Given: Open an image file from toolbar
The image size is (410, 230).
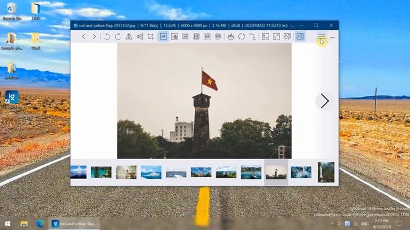Looking at the screenshot, I should point(231,36).
